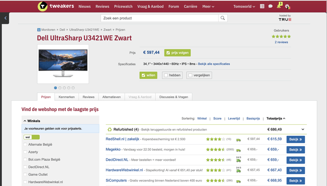Switch to the Kenmerken tab
Screen dimensions: 327x186
67,97
